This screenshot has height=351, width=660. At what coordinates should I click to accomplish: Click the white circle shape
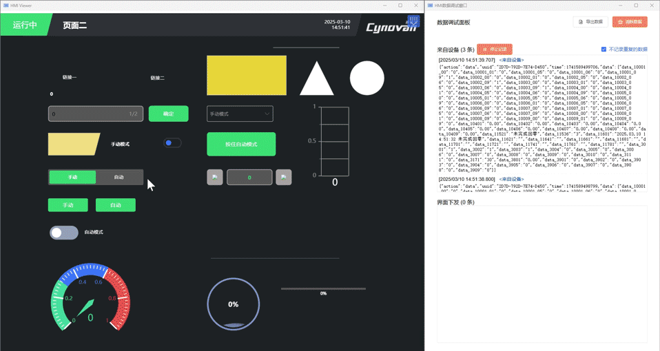(x=367, y=78)
